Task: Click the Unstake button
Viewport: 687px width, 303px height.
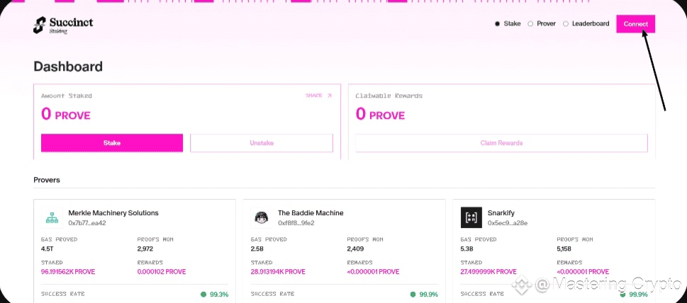Action: click(262, 143)
